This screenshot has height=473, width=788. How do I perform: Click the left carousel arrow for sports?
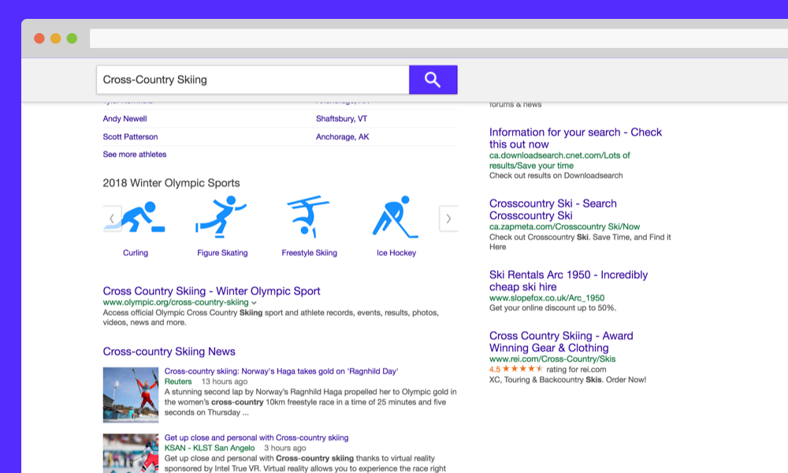click(112, 218)
